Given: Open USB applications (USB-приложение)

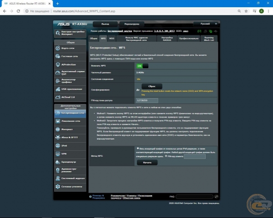Looking at the screenshot, I should coord(70,89).
